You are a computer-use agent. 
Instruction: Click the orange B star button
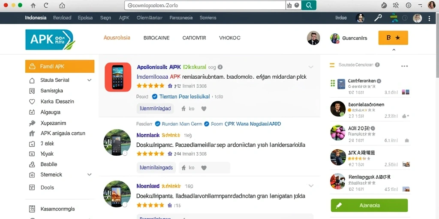(393, 38)
